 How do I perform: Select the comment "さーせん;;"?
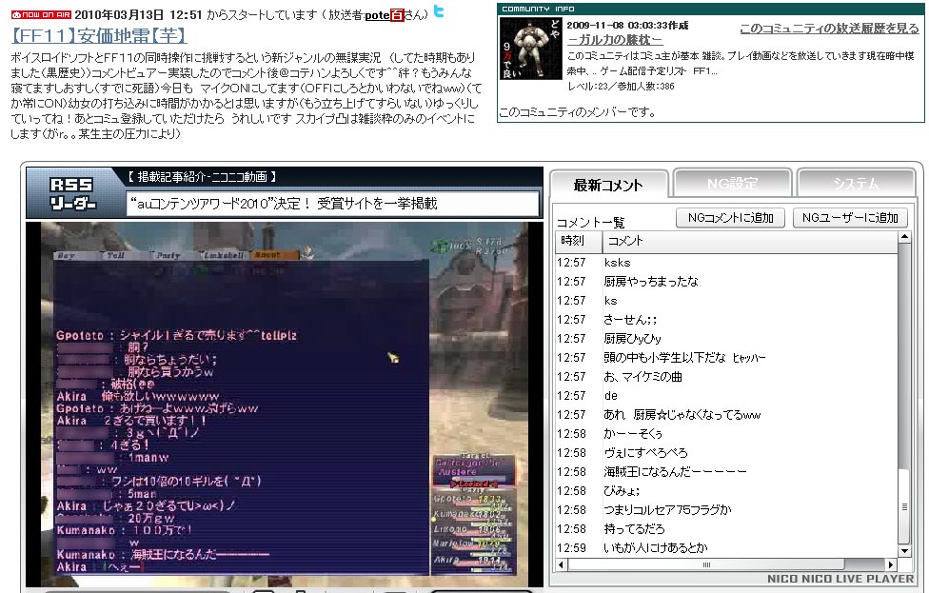[726, 319]
